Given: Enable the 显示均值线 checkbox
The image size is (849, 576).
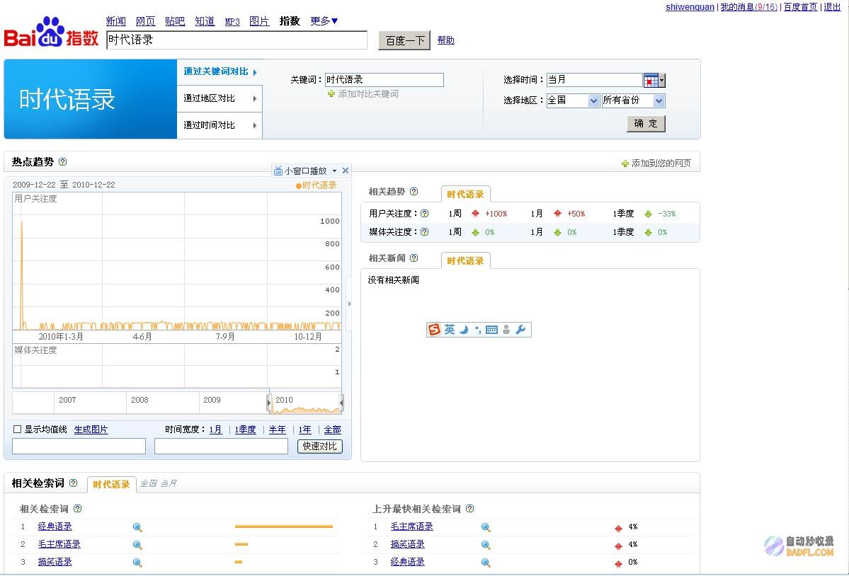Looking at the screenshot, I should coord(17,430).
